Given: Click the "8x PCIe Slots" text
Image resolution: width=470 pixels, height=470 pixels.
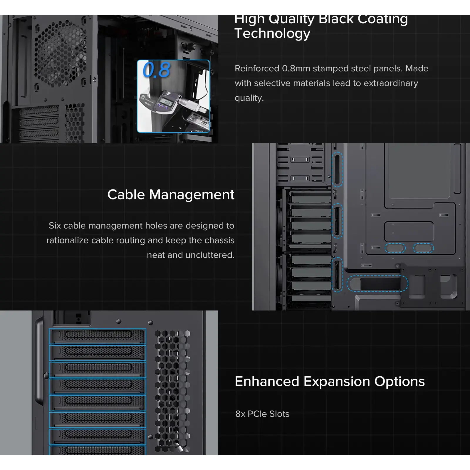Looking at the screenshot, I should tap(262, 414).
